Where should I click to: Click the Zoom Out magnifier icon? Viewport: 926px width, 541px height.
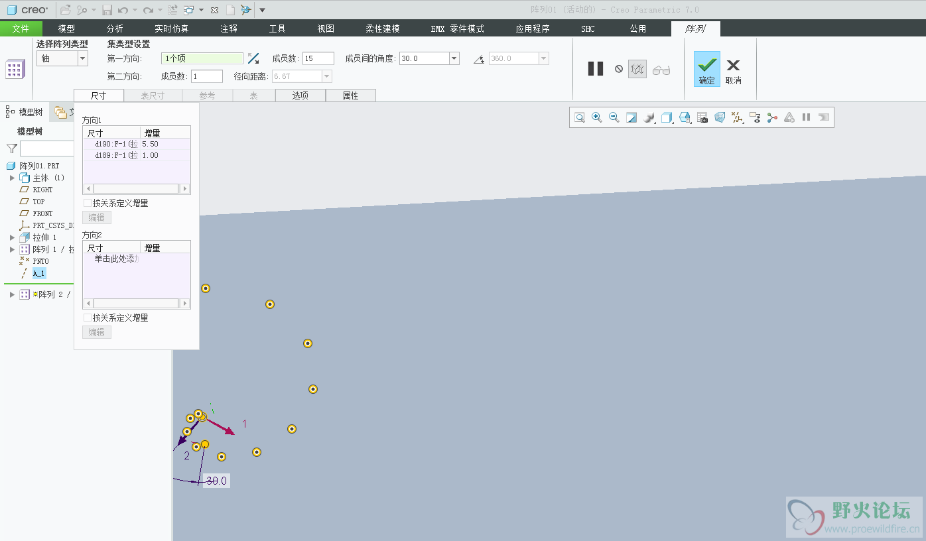click(614, 117)
